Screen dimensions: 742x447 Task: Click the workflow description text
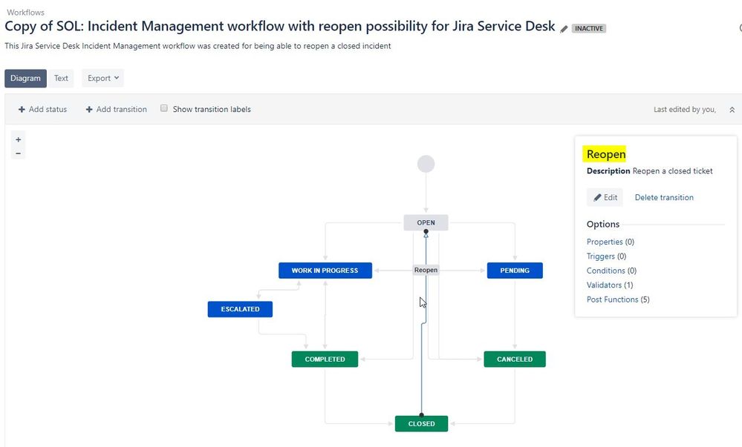[198, 46]
